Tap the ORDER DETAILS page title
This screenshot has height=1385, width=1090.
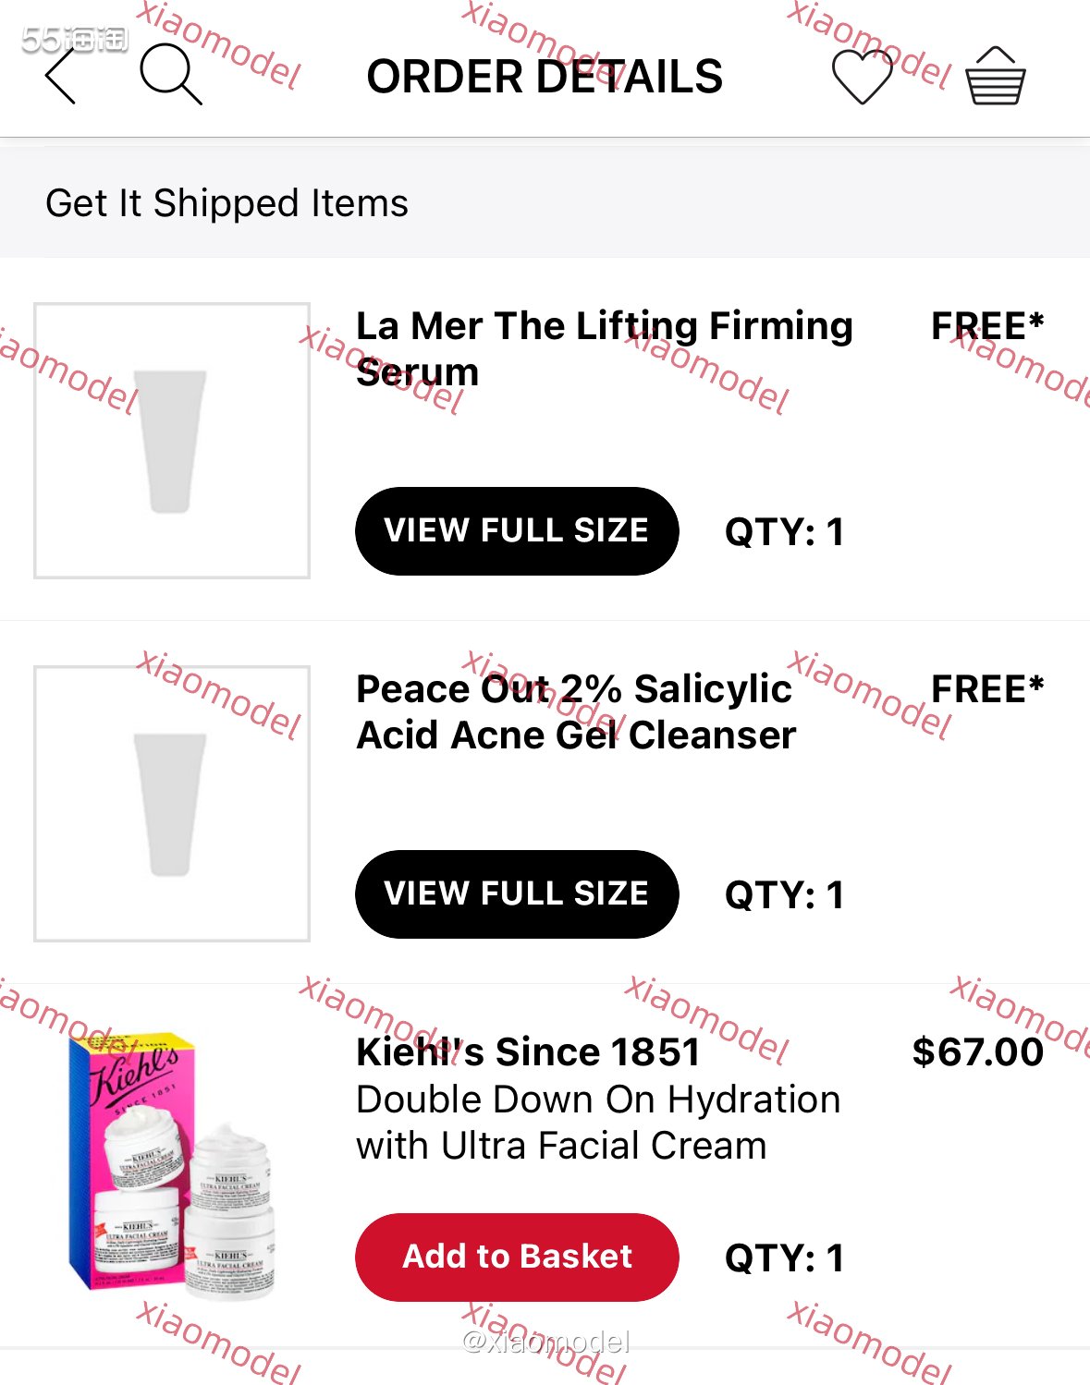545,77
